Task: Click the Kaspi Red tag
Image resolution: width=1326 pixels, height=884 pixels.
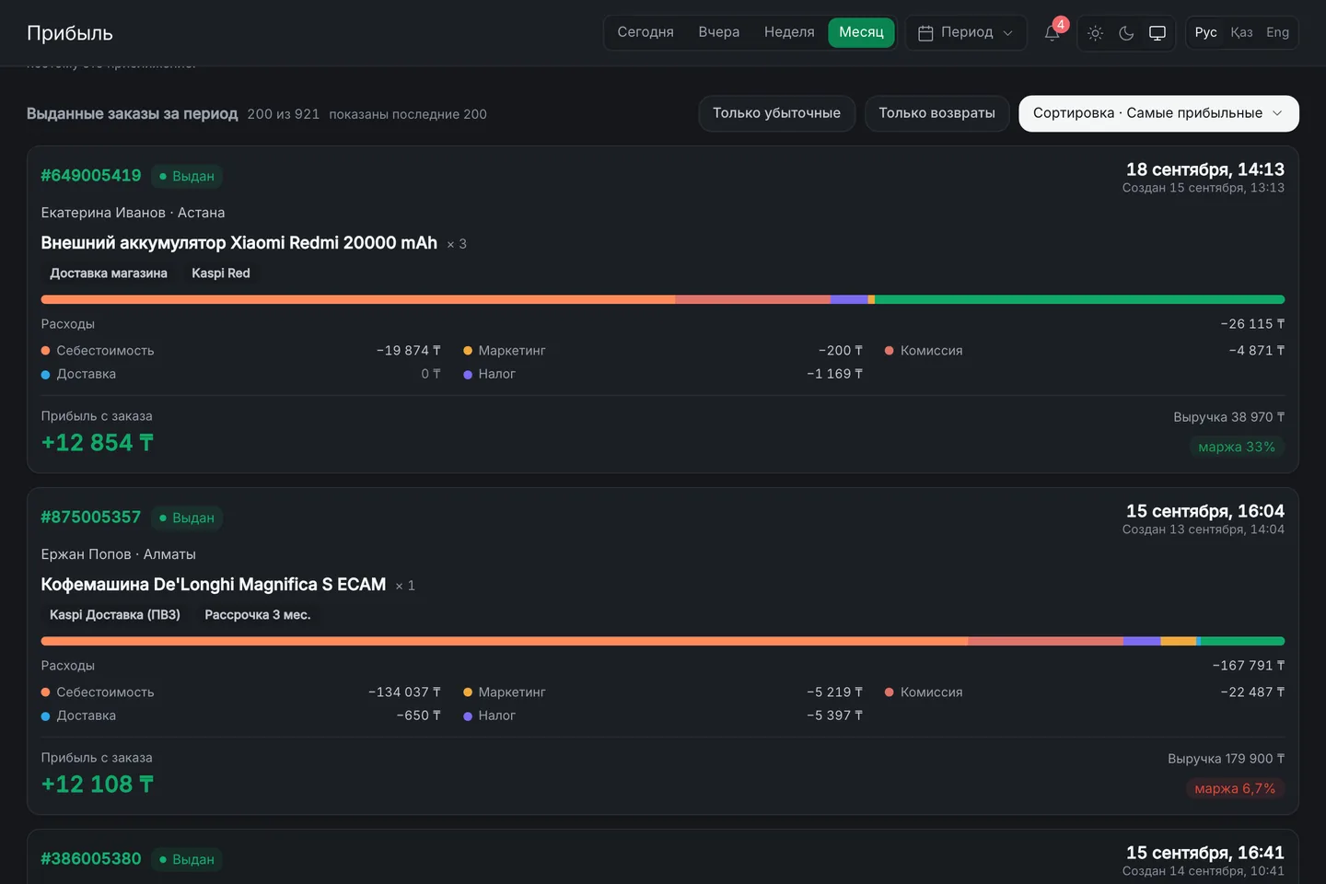Action: [x=221, y=273]
